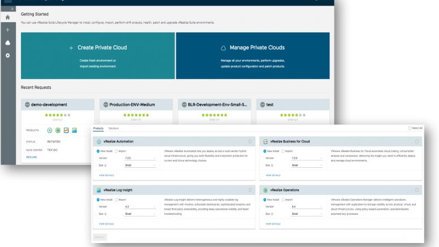Open the cloud icon in the sidebar
The height and width of the screenshot is (247, 439).
pos(7,42)
